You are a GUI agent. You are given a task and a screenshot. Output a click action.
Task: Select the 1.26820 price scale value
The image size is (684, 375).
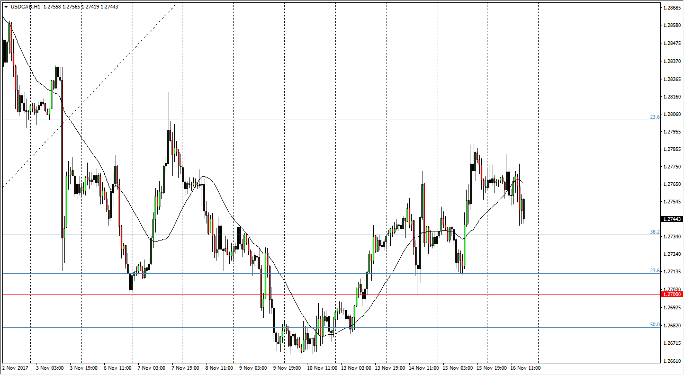pyautogui.click(x=671, y=326)
